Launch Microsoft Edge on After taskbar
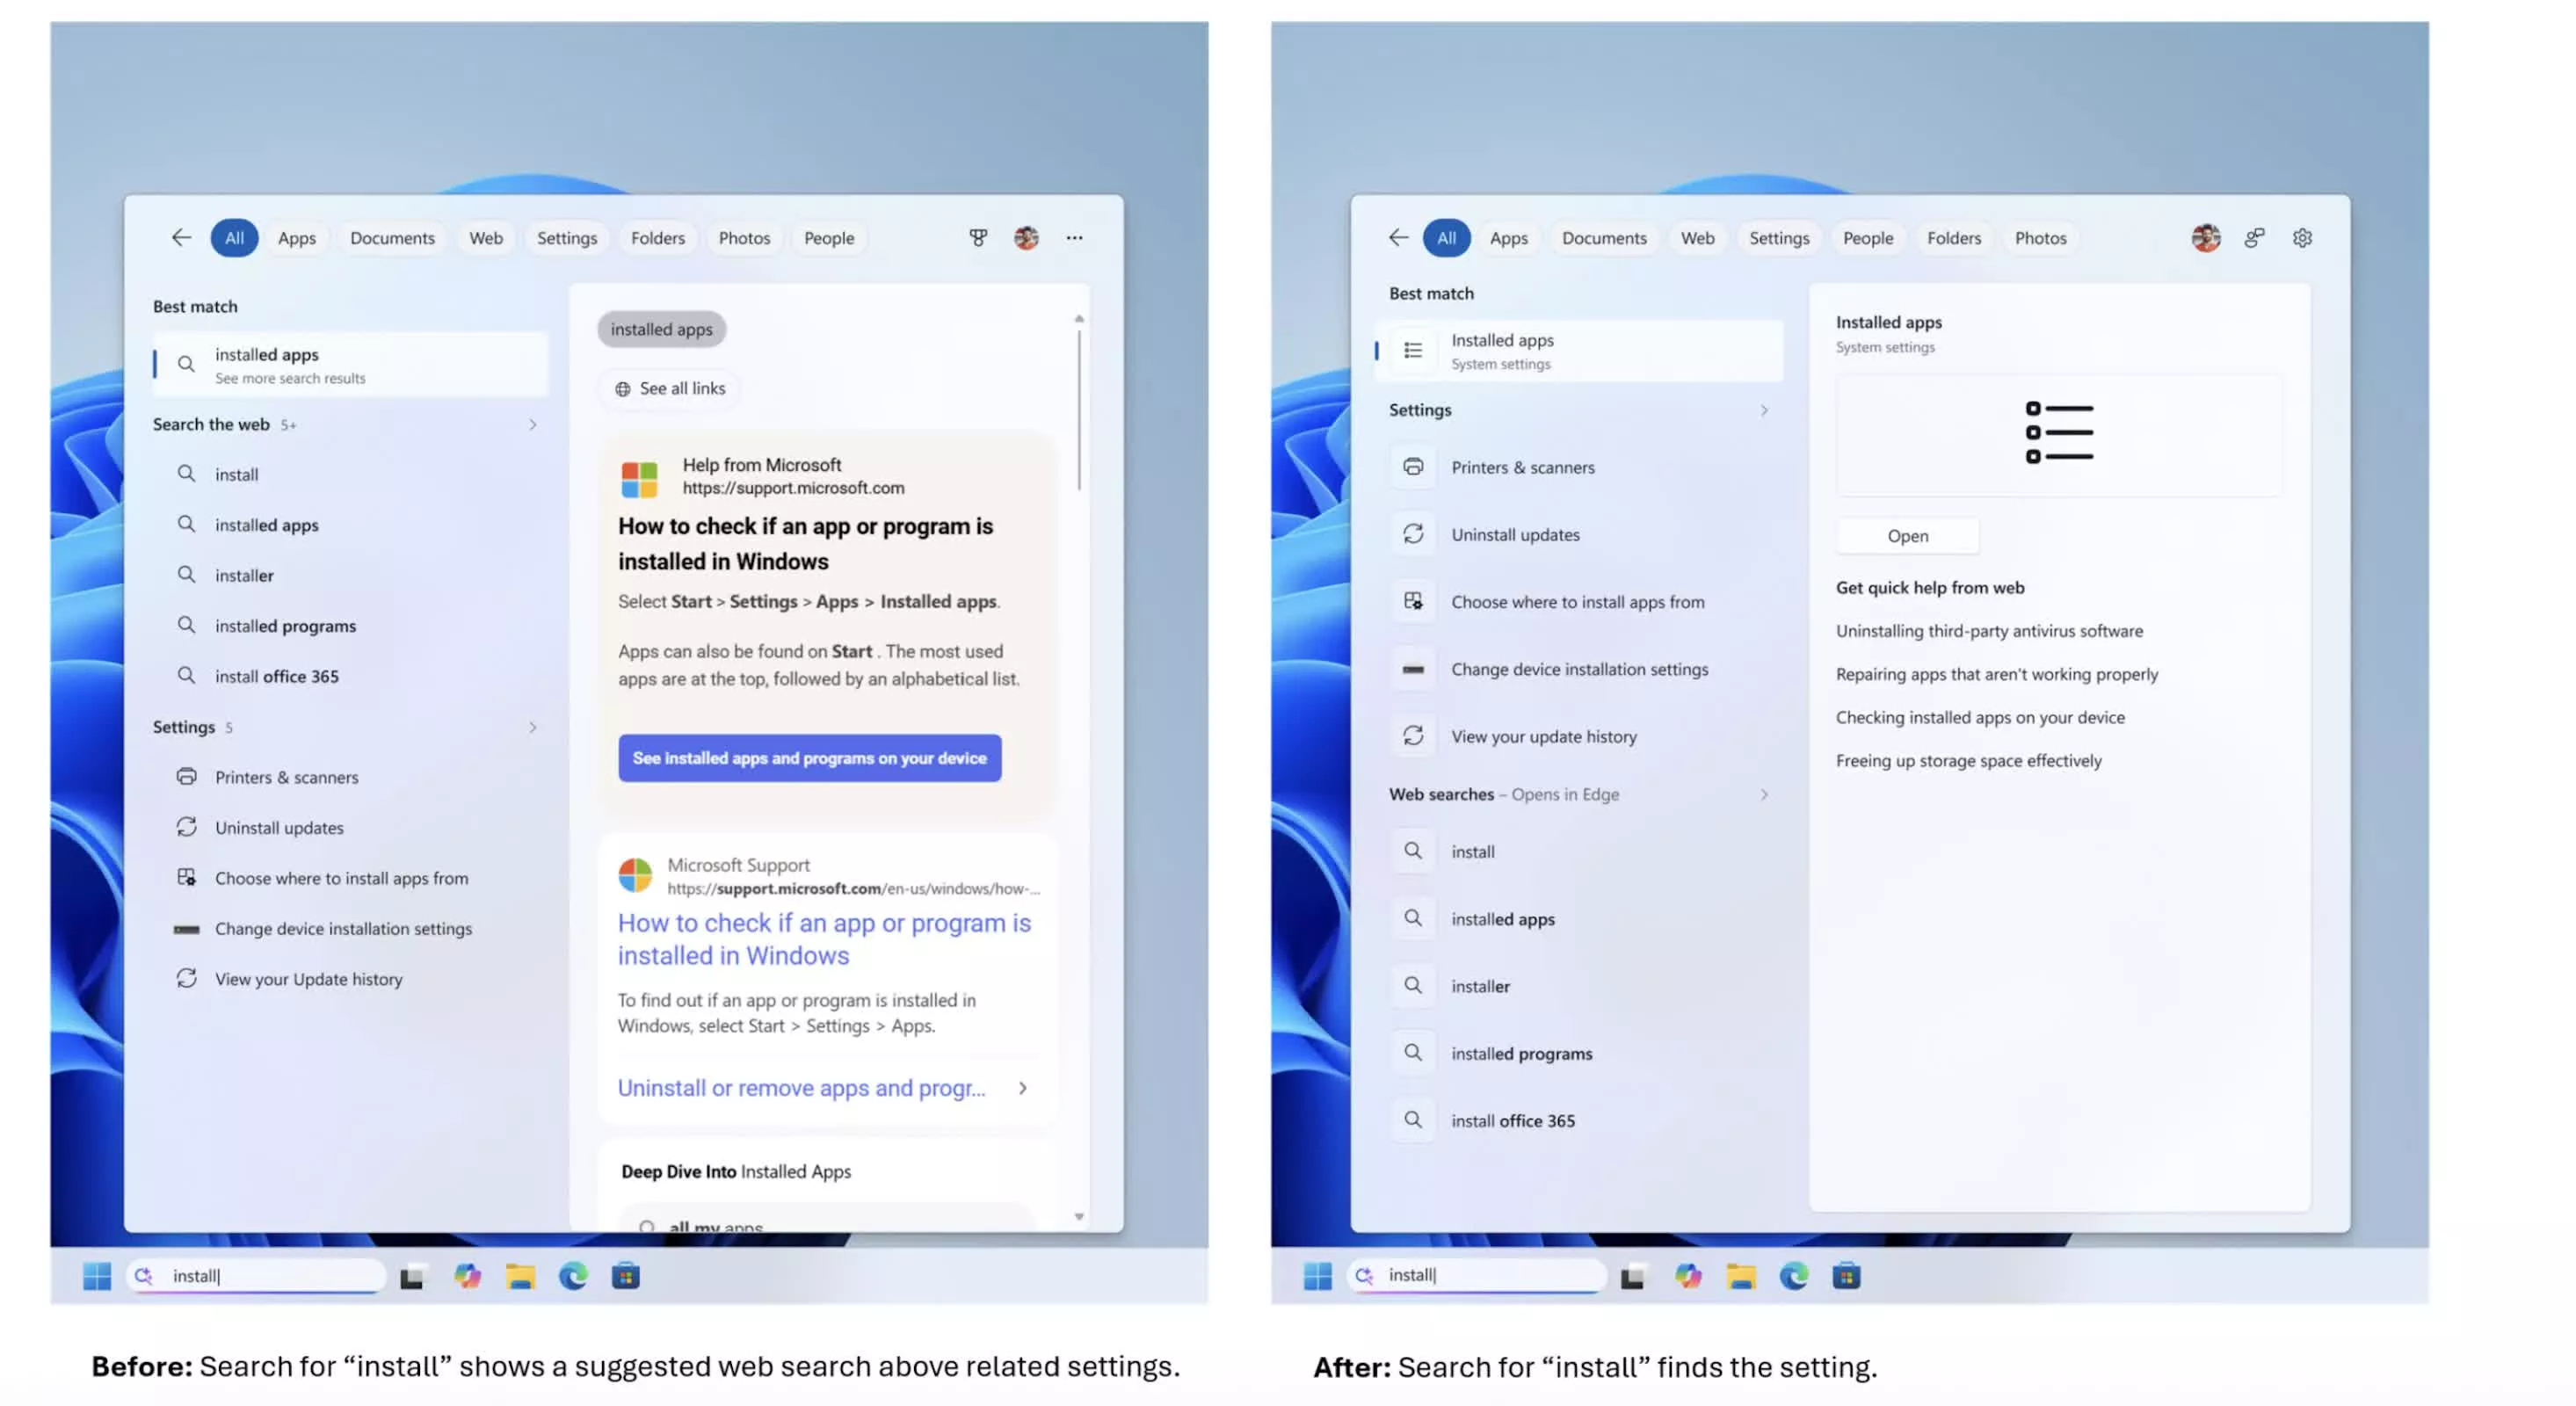 tap(1794, 1276)
